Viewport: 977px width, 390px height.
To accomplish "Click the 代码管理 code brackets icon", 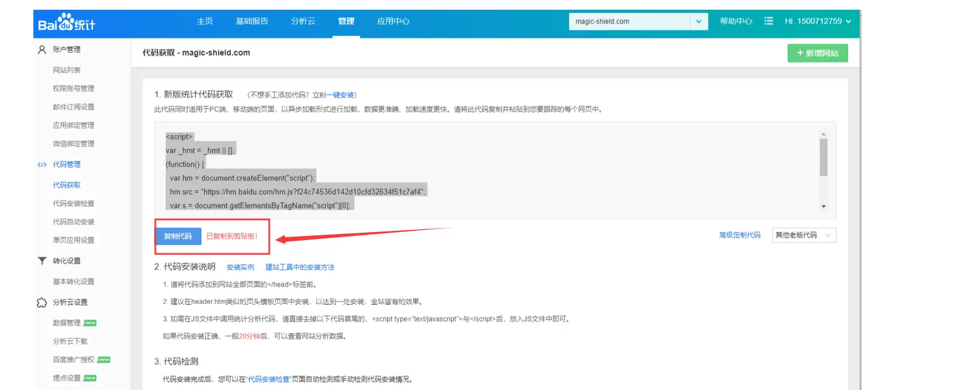I will pyautogui.click(x=42, y=165).
